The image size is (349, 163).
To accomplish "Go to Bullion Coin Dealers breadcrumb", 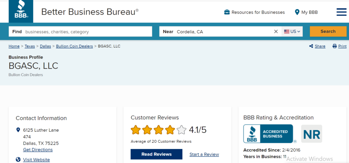I will coord(74,46).
